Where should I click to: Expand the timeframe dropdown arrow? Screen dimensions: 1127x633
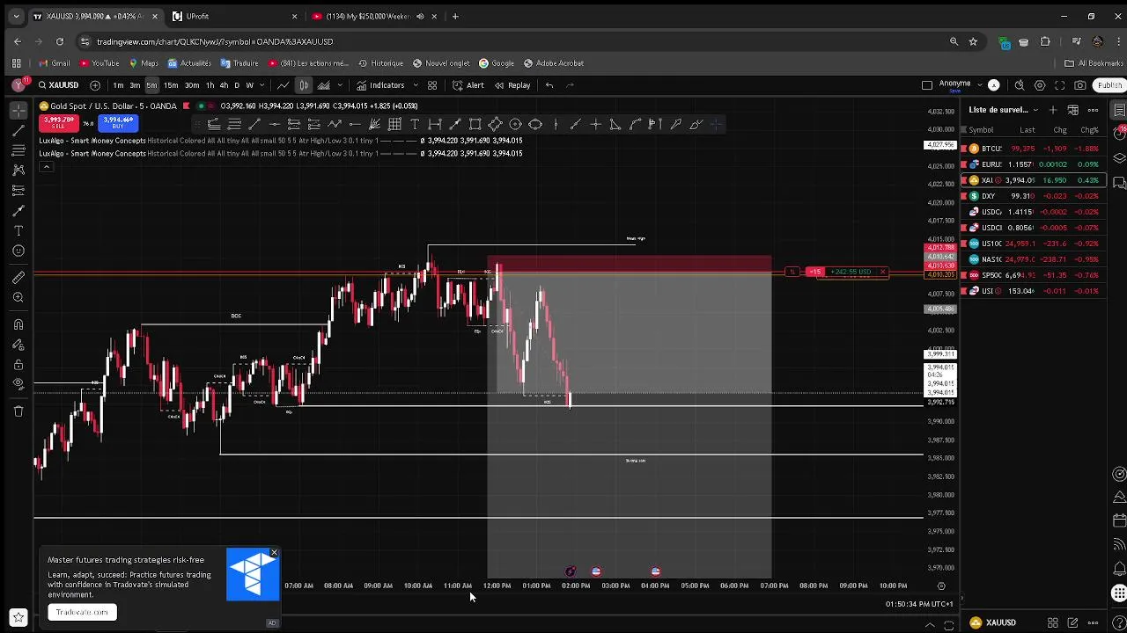tap(262, 85)
